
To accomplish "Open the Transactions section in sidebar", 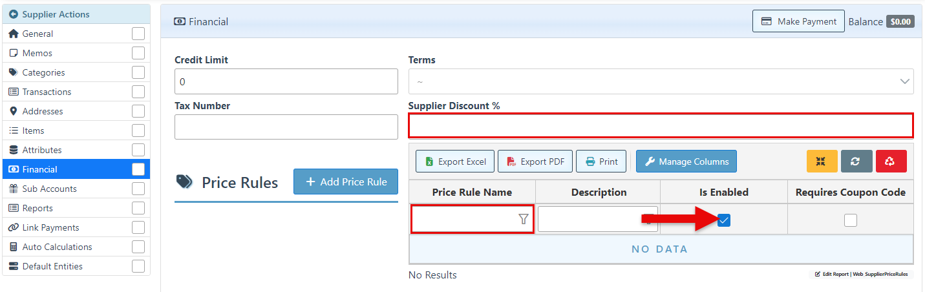I will click(47, 92).
